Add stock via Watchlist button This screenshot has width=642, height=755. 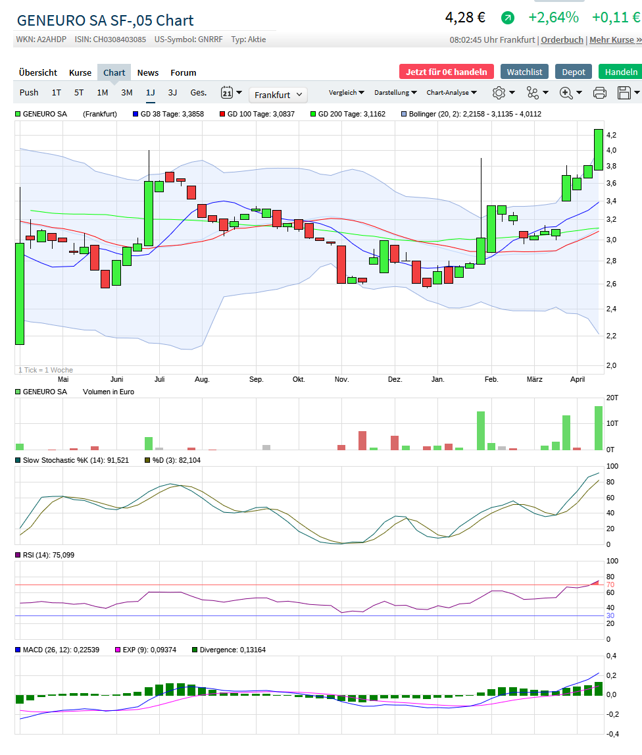click(x=524, y=72)
